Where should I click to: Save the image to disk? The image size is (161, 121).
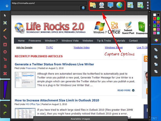130,5
